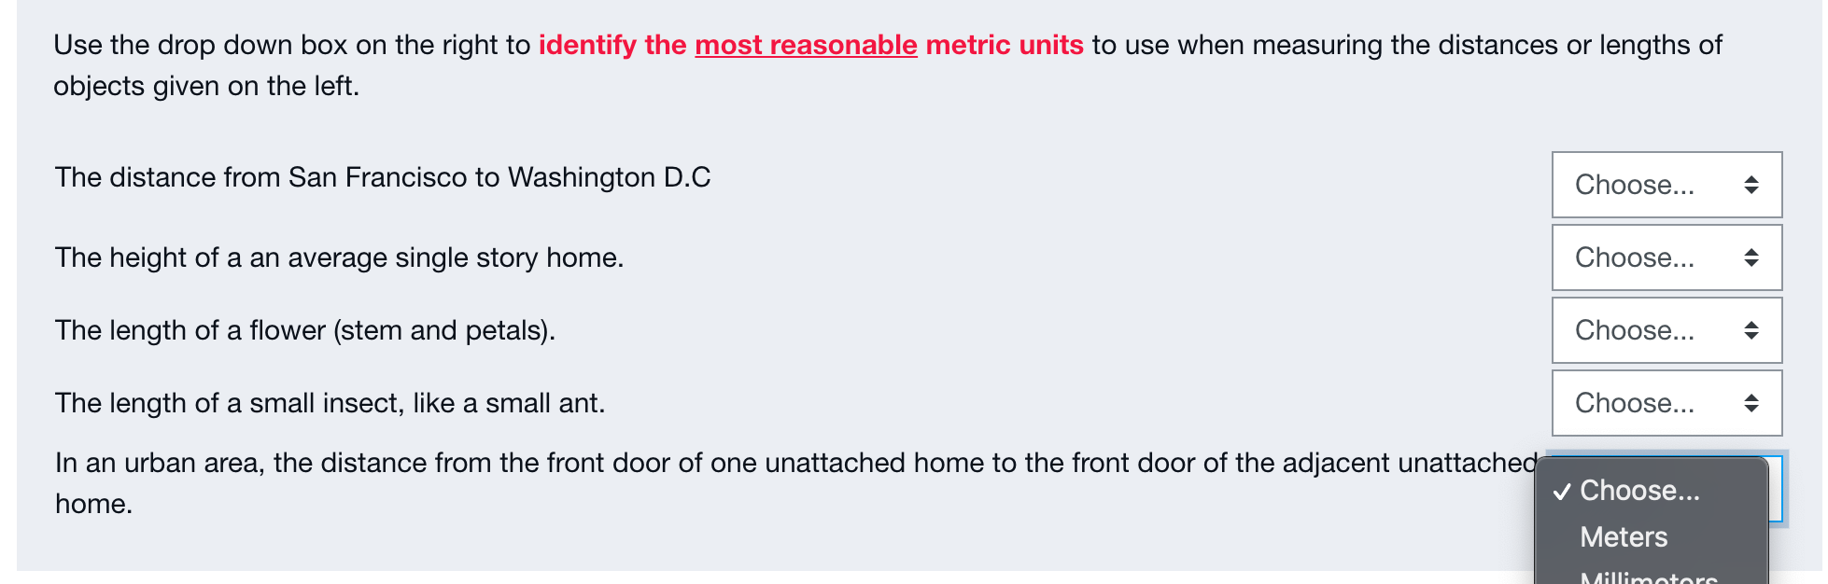Select Meters from the open dropdown menu

1624,536
